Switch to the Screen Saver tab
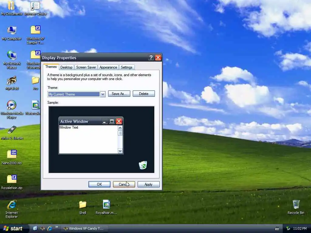 click(86, 67)
